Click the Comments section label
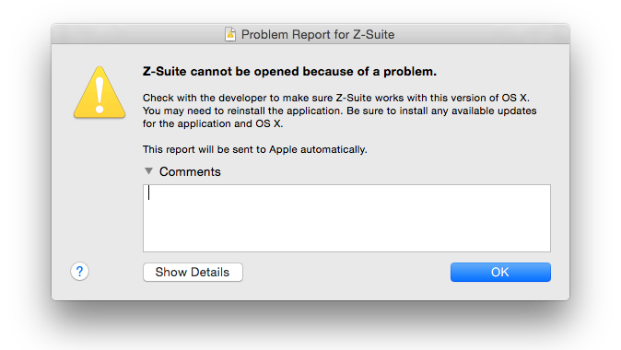Viewport: 621px width, 350px height. (x=190, y=171)
